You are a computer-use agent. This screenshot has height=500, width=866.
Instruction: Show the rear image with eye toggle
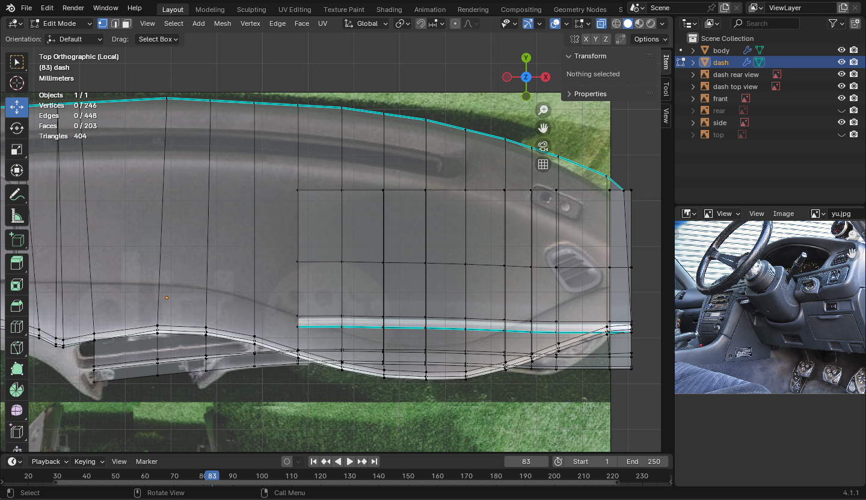point(841,111)
